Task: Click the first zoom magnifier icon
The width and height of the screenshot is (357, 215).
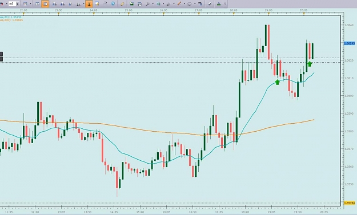Action: pyautogui.click(x=54, y=3)
